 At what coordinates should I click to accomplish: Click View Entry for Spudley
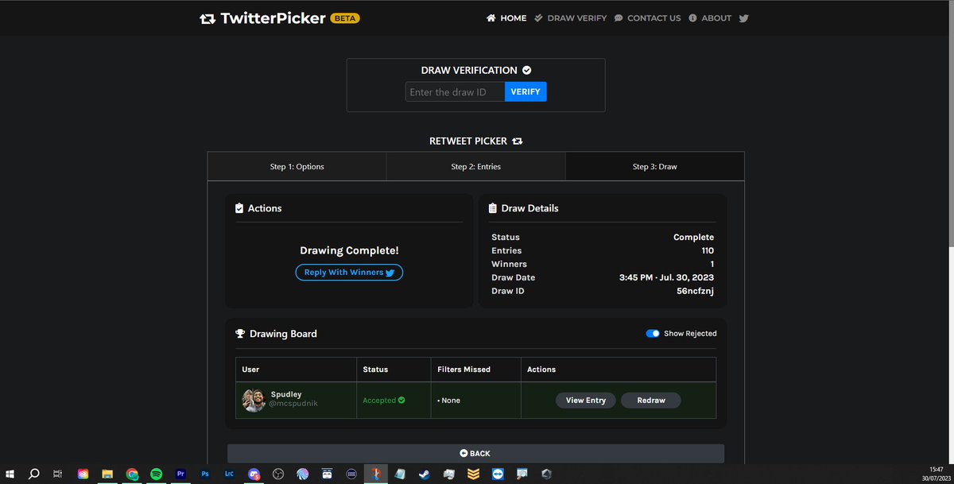click(586, 401)
